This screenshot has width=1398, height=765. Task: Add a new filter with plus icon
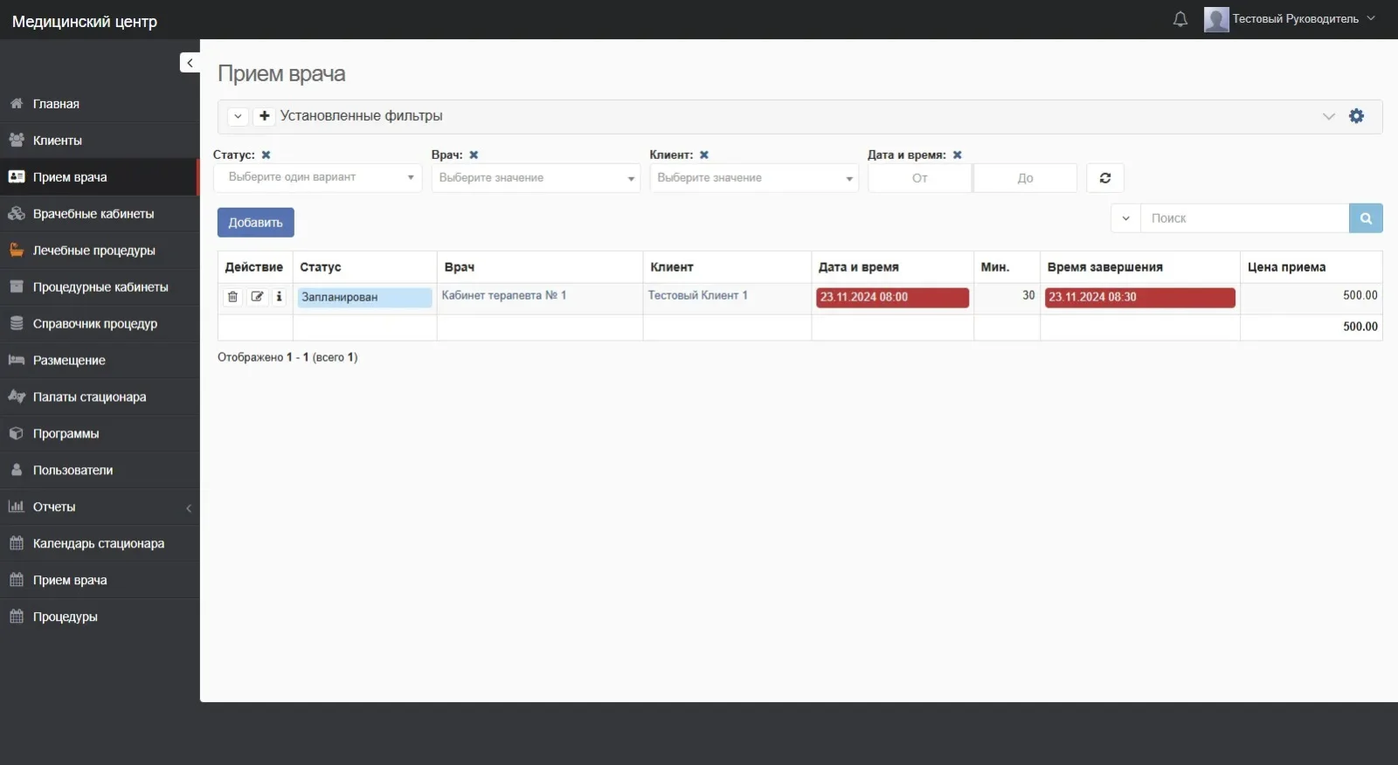[264, 116]
